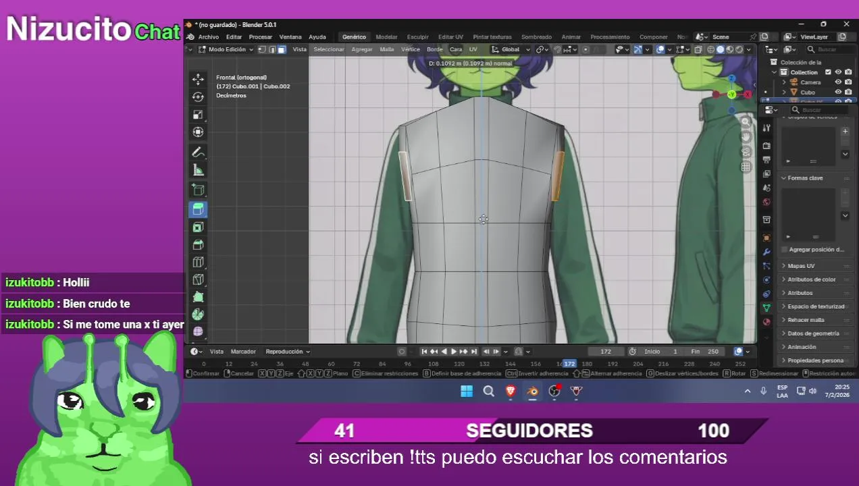Click the pan view hand gizmo
Image resolution: width=859 pixels, height=486 pixels.
point(746,137)
